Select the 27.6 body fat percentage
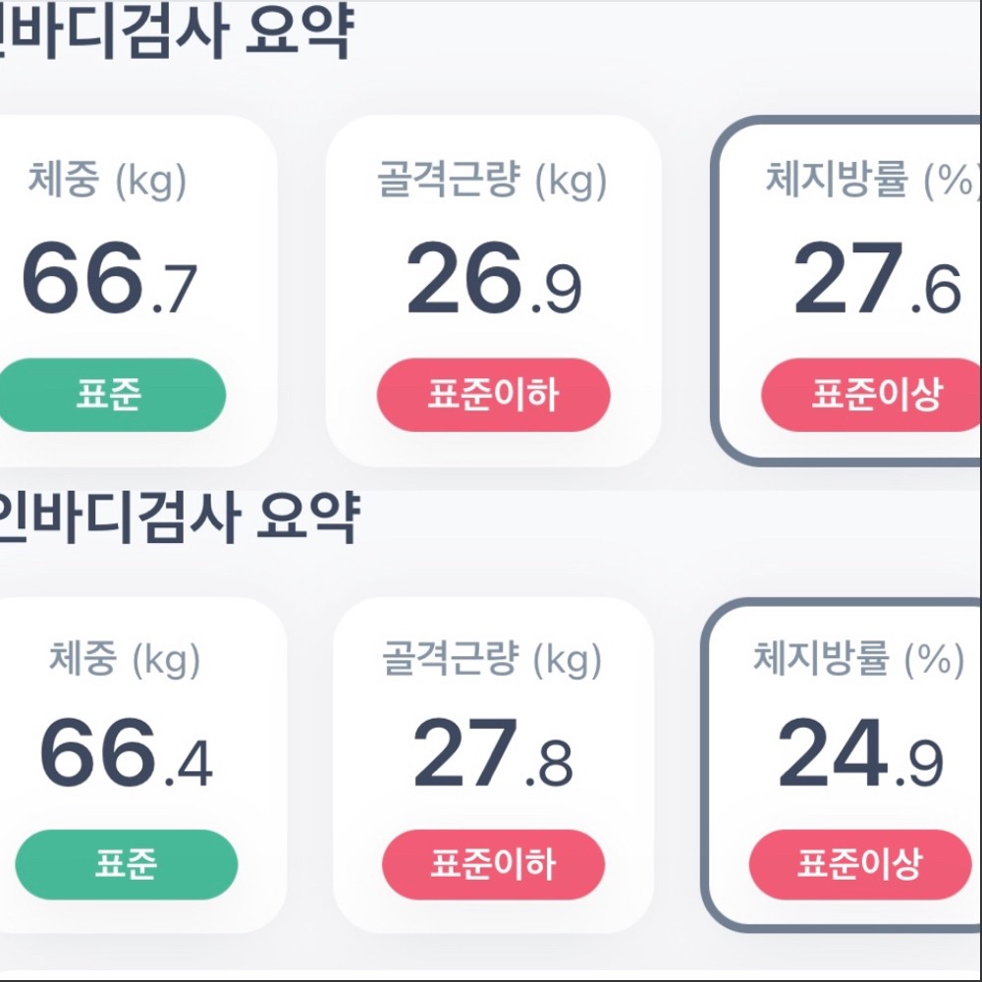Viewport: 982px width, 982px height. (877, 281)
